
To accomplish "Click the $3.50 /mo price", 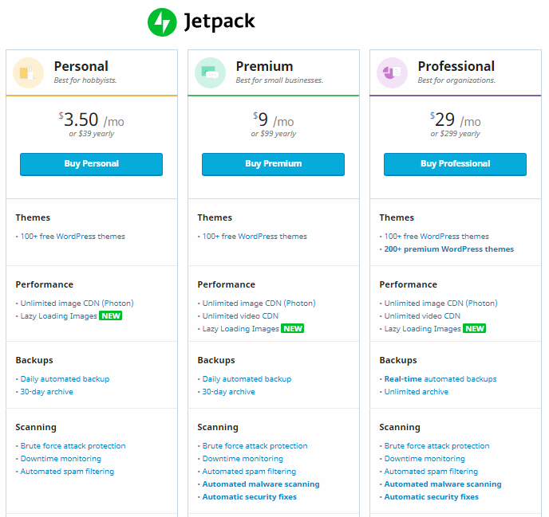I will click(x=92, y=120).
